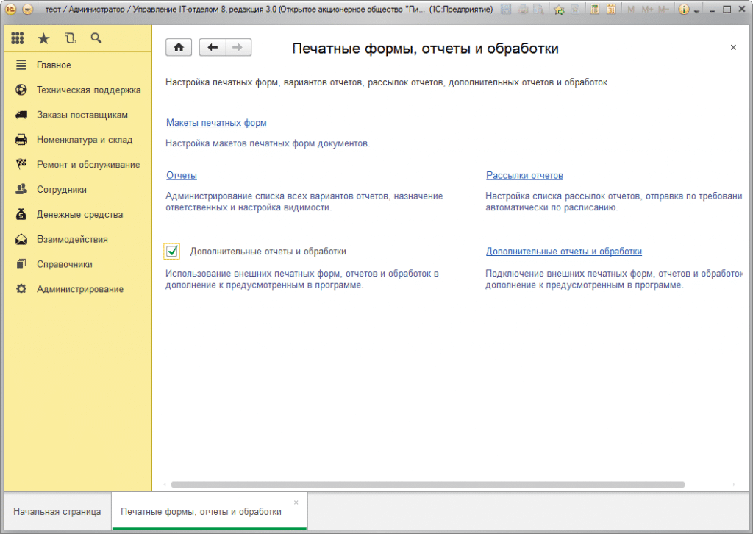This screenshot has height=534, width=753.
Task: Open Администрирование section
Action: click(79, 289)
